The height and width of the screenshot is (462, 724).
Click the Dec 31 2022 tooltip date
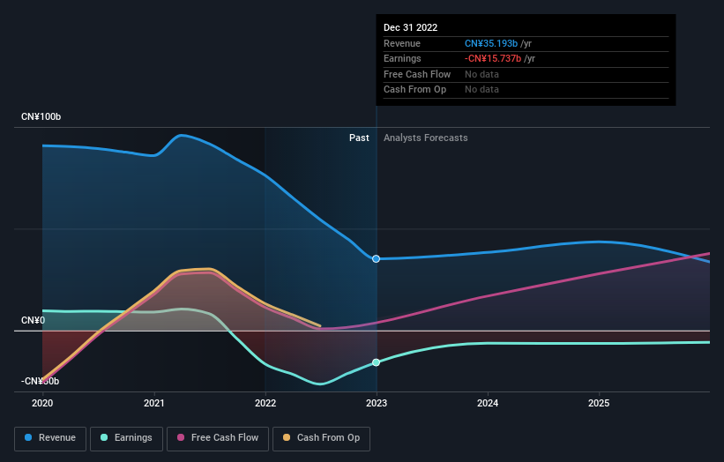tap(410, 27)
